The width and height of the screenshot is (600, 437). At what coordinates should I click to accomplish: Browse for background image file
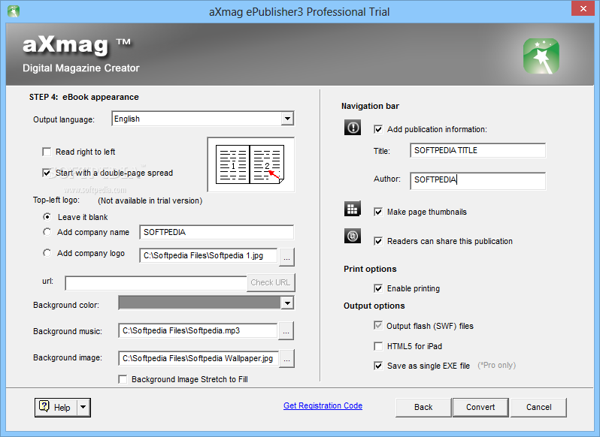(286, 359)
